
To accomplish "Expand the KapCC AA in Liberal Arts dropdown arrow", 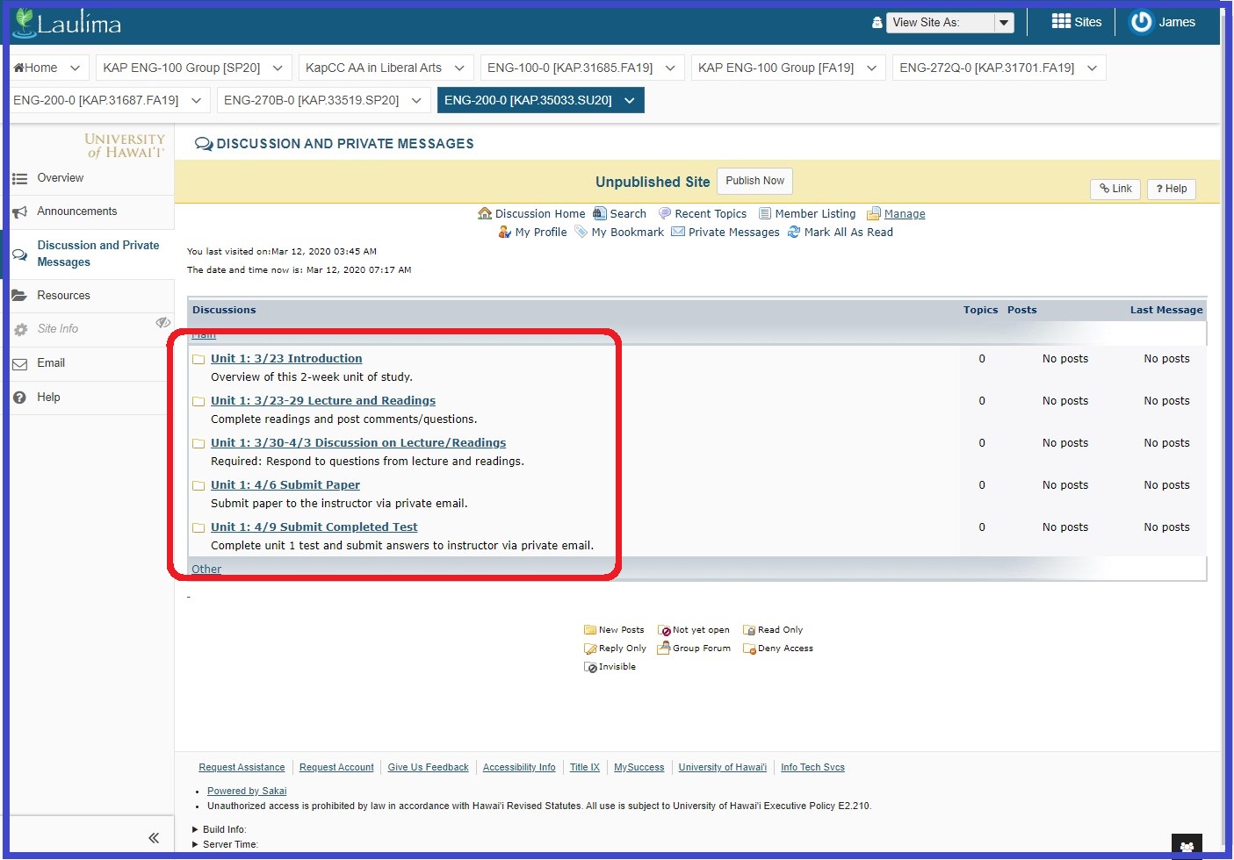I will tap(459, 68).
